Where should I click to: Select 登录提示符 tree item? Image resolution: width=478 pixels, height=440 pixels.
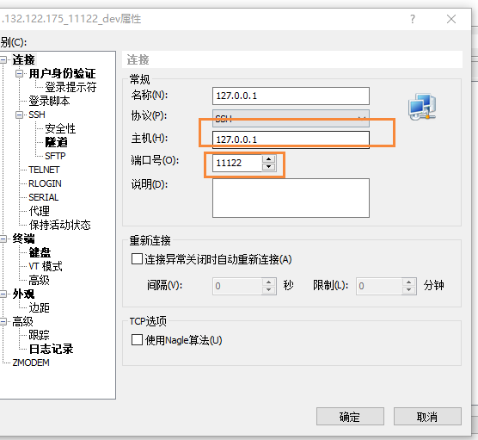70,87
